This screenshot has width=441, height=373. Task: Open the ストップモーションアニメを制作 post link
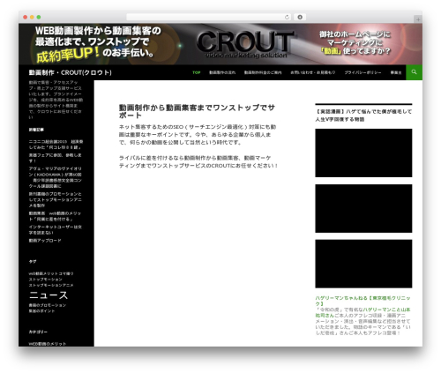(56, 199)
